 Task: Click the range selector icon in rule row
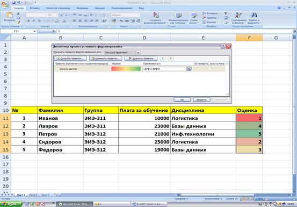tap(189, 69)
